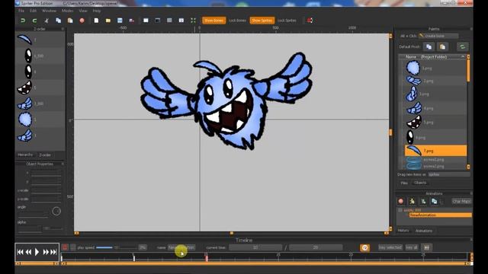Click the green refresh icon in the Palette panel
Viewport: 488px width, 274px height.
pyautogui.click(x=463, y=47)
